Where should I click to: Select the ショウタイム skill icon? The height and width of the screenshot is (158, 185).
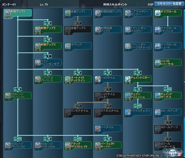tap(98, 79)
